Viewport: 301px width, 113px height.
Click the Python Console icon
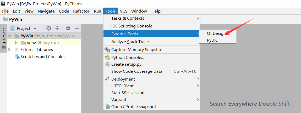[107, 57]
